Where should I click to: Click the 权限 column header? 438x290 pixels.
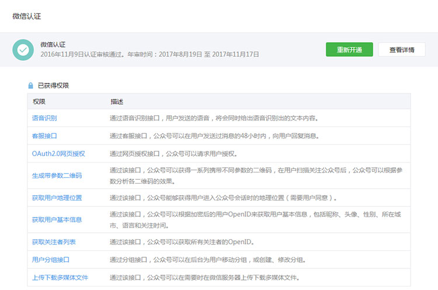[x=39, y=102]
